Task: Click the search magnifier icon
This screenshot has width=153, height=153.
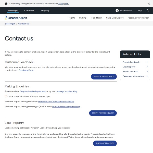Action: coord(148,11)
